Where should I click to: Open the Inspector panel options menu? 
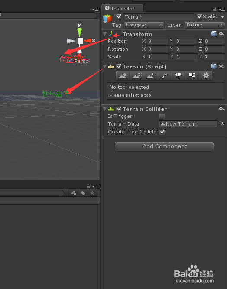(x=222, y=10)
